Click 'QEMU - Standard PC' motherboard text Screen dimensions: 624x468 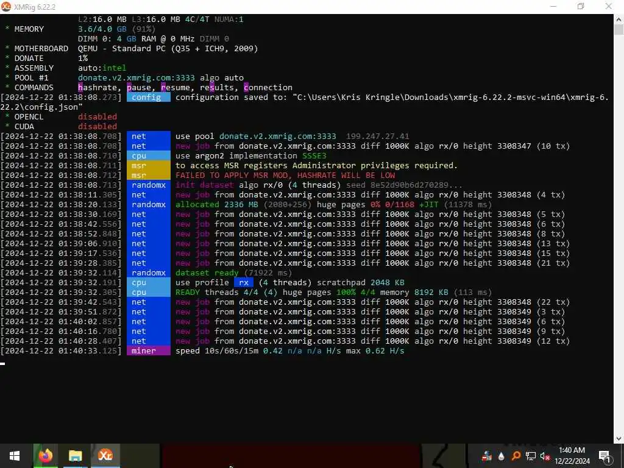tap(122, 49)
